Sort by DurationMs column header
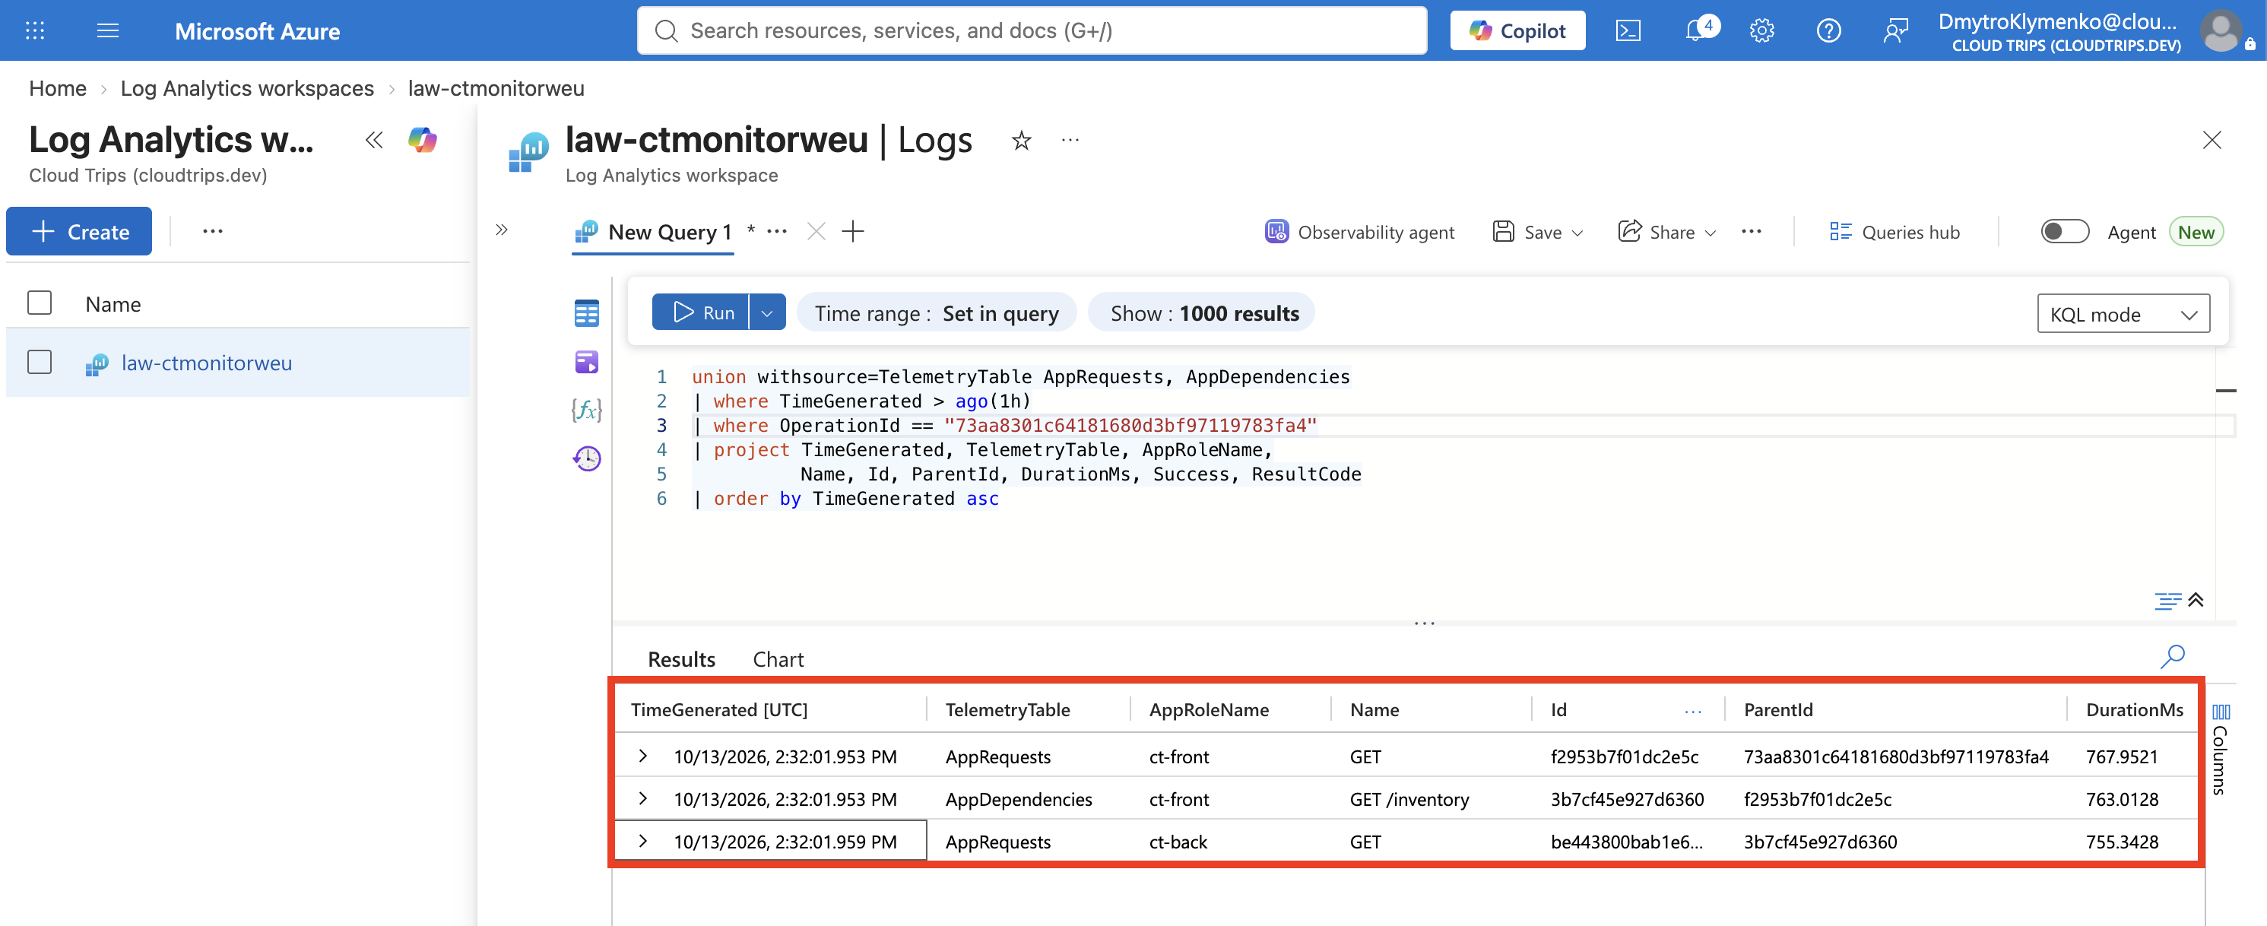Image resolution: width=2267 pixels, height=926 pixels. (2134, 710)
